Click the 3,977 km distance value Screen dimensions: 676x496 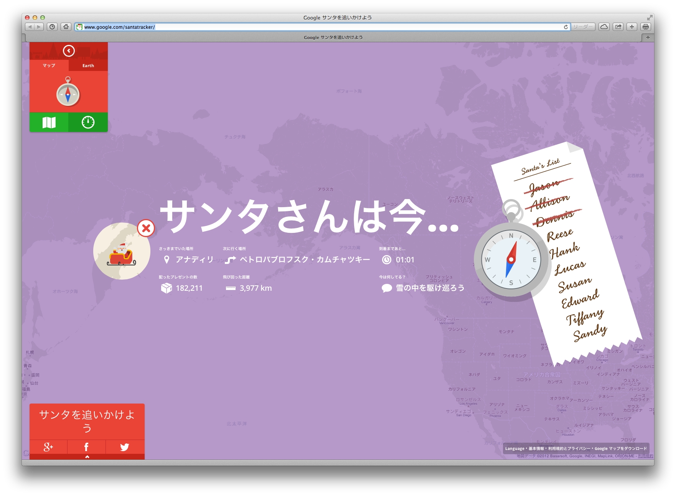pyautogui.click(x=256, y=288)
